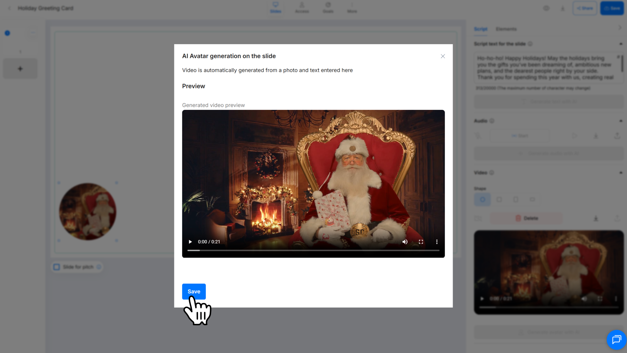
Task: Enter fullscreen on the video preview
Action: [x=421, y=242]
